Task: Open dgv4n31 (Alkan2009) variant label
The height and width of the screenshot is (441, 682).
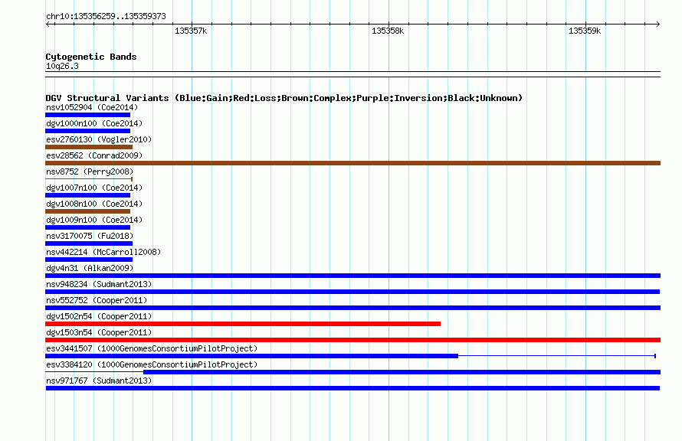Action: point(90,268)
